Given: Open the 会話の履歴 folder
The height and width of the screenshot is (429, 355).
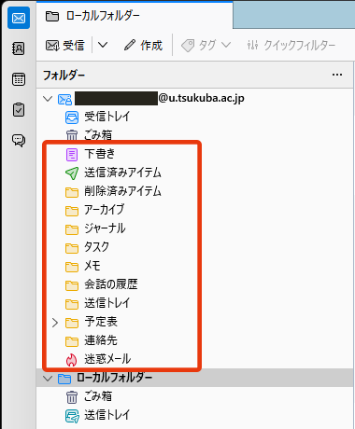Looking at the screenshot, I should [x=195, y=284].
